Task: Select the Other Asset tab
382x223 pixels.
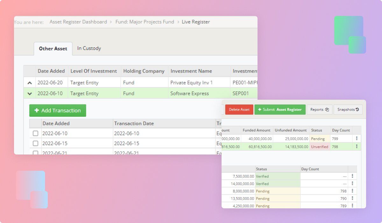Action: [53, 48]
